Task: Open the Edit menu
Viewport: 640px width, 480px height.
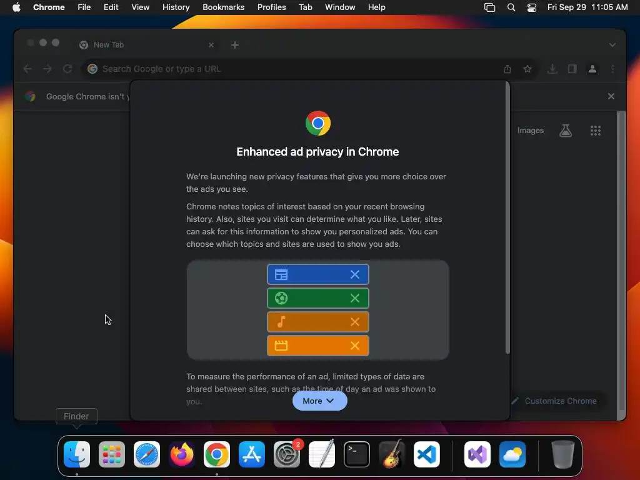Action: tap(111, 7)
